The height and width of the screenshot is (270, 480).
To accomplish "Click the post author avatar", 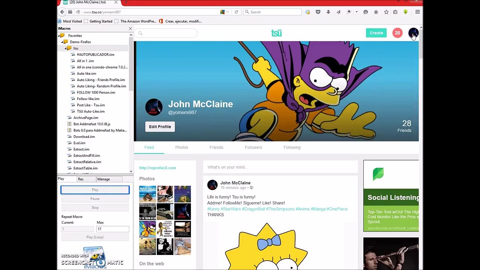I will [212, 185].
